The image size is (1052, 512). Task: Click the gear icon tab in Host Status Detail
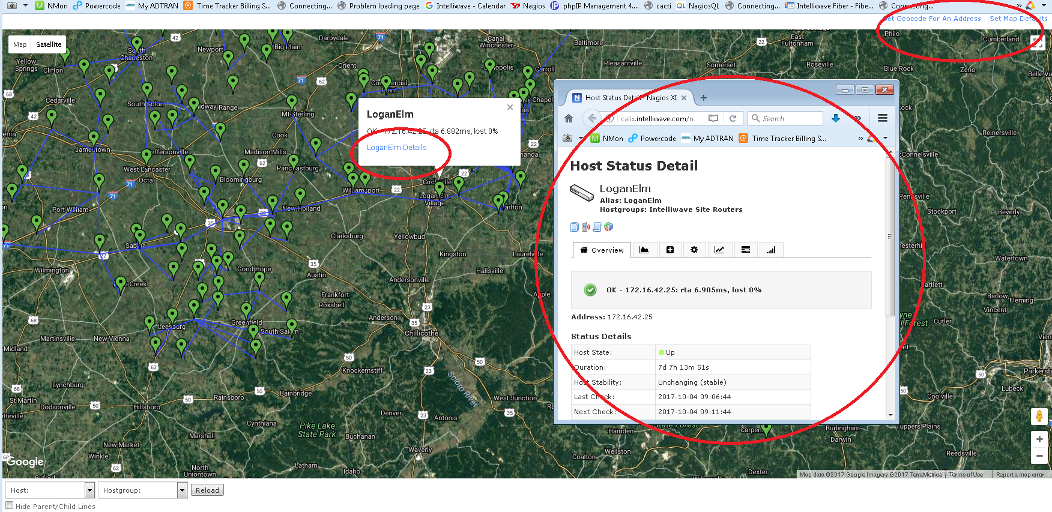[694, 250]
